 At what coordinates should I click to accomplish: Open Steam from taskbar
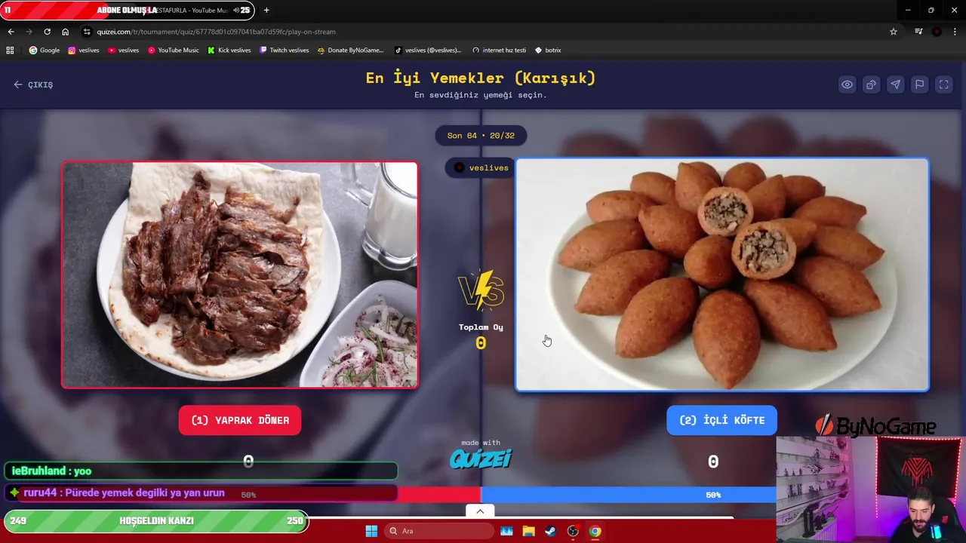[x=551, y=531]
